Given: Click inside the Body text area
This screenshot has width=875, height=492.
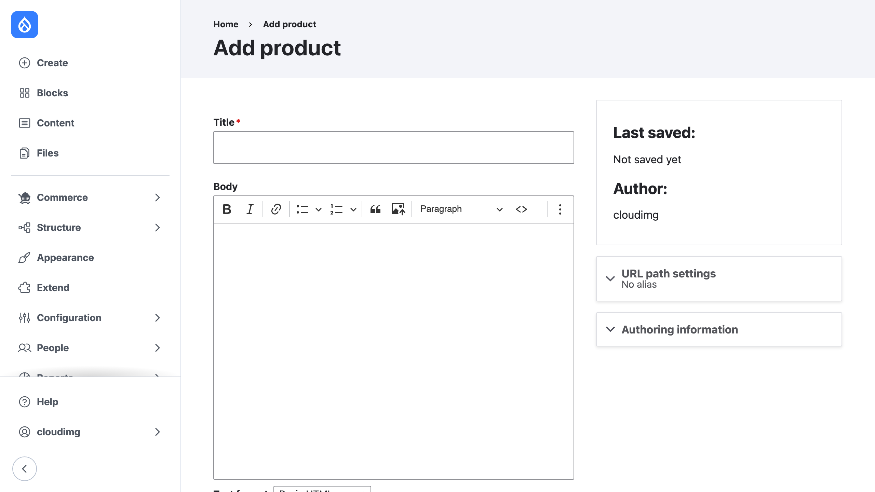Looking at the screenshot, I should (x=393, y=351).
